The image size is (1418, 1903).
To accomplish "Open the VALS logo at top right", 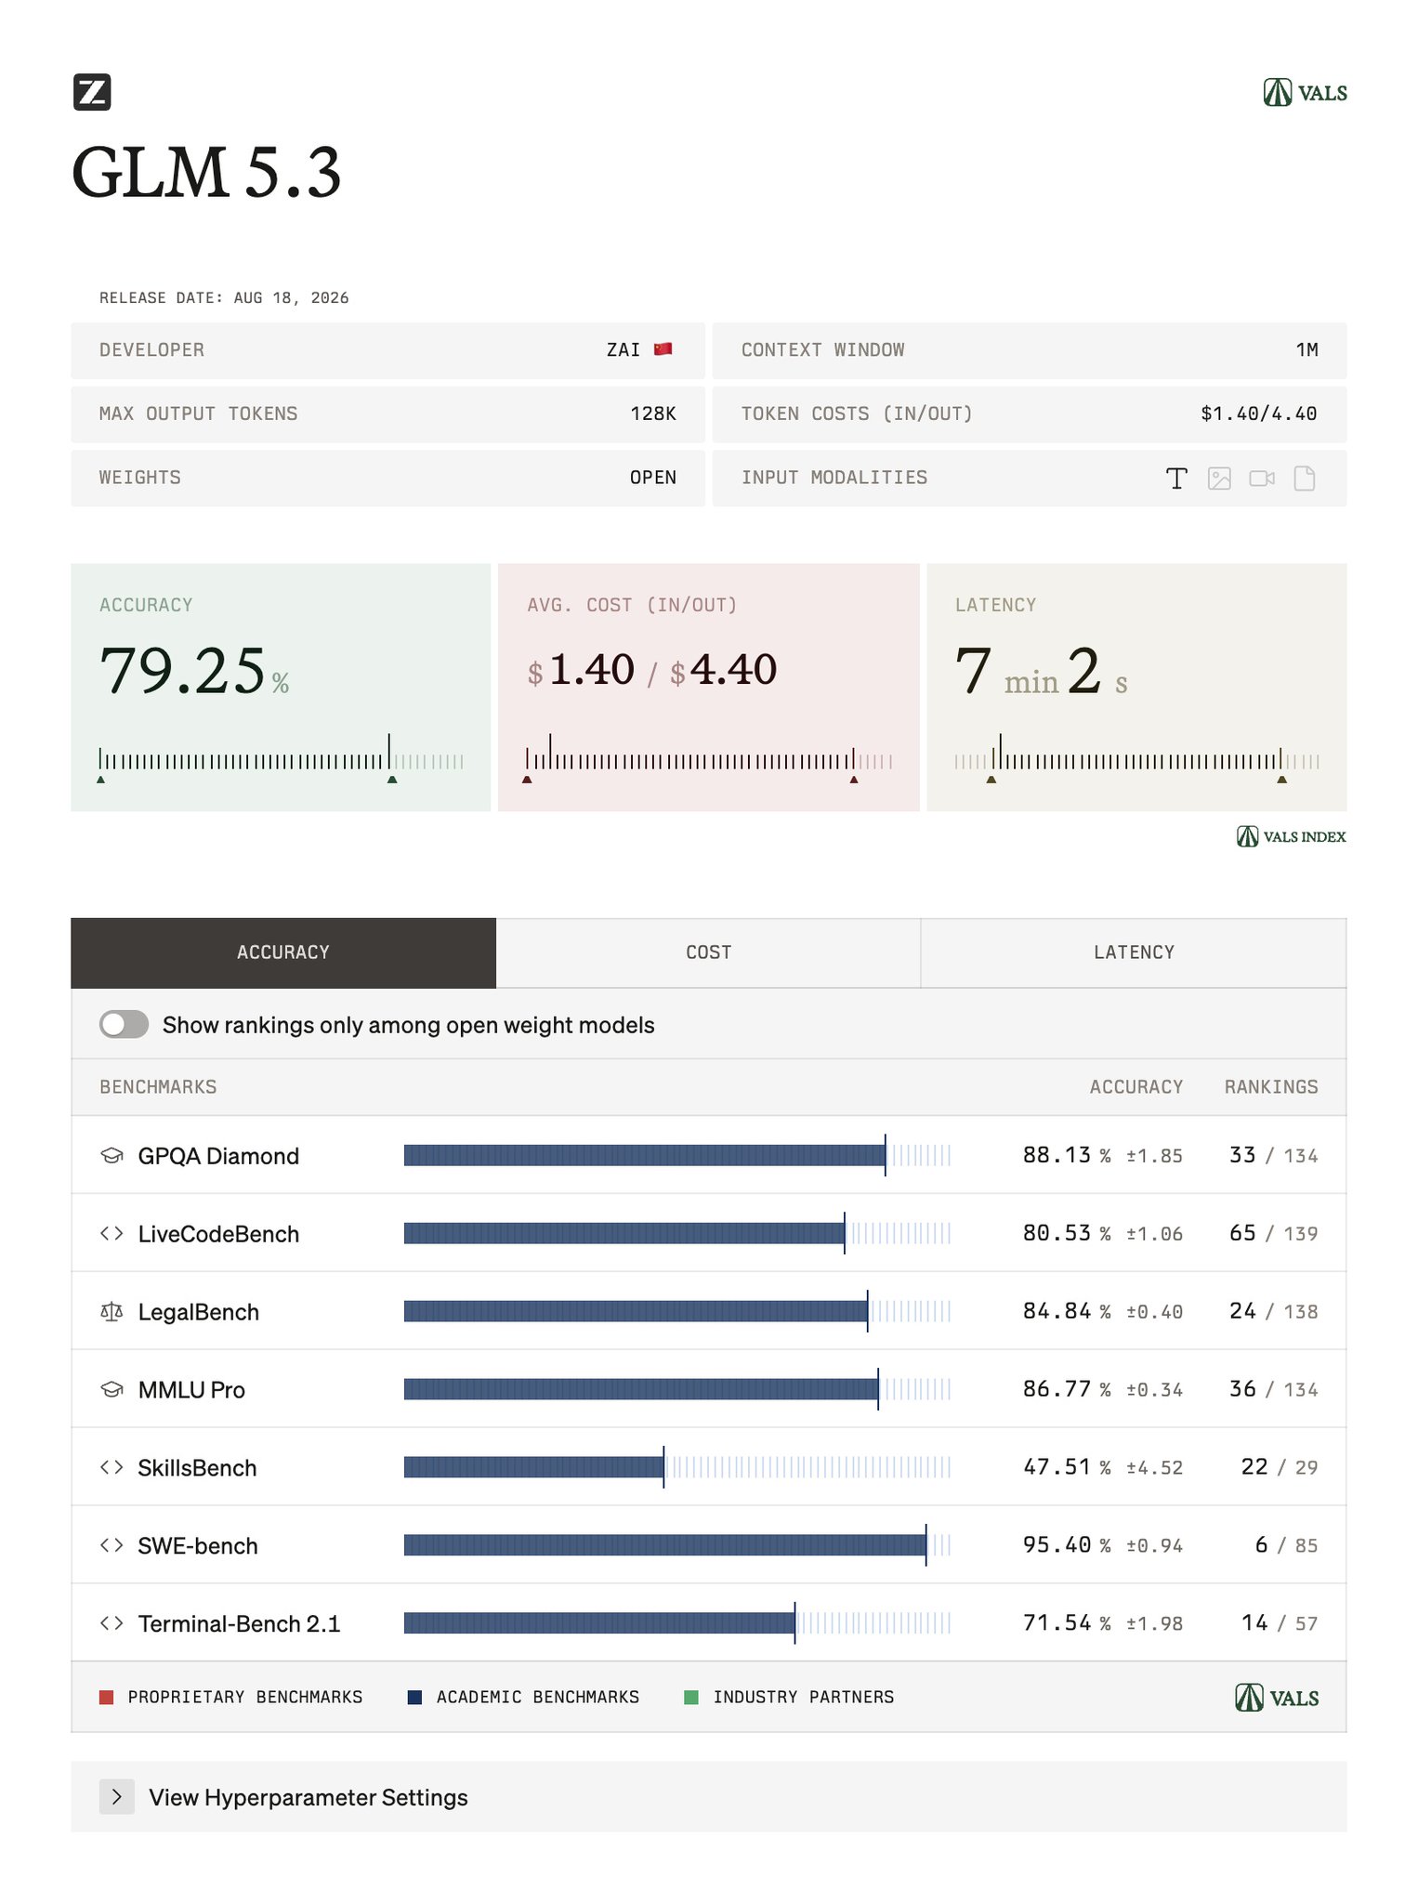I will (1305, 92).
